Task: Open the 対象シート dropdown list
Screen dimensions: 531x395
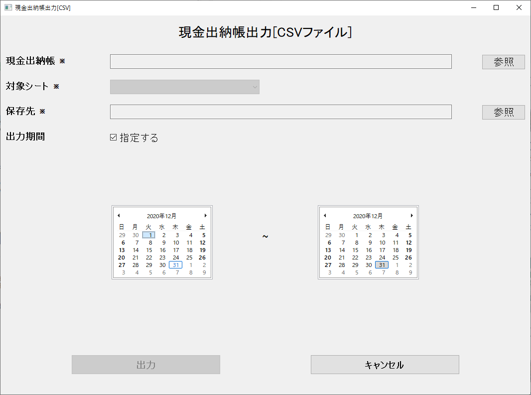Action: click(x=255, y=87)
